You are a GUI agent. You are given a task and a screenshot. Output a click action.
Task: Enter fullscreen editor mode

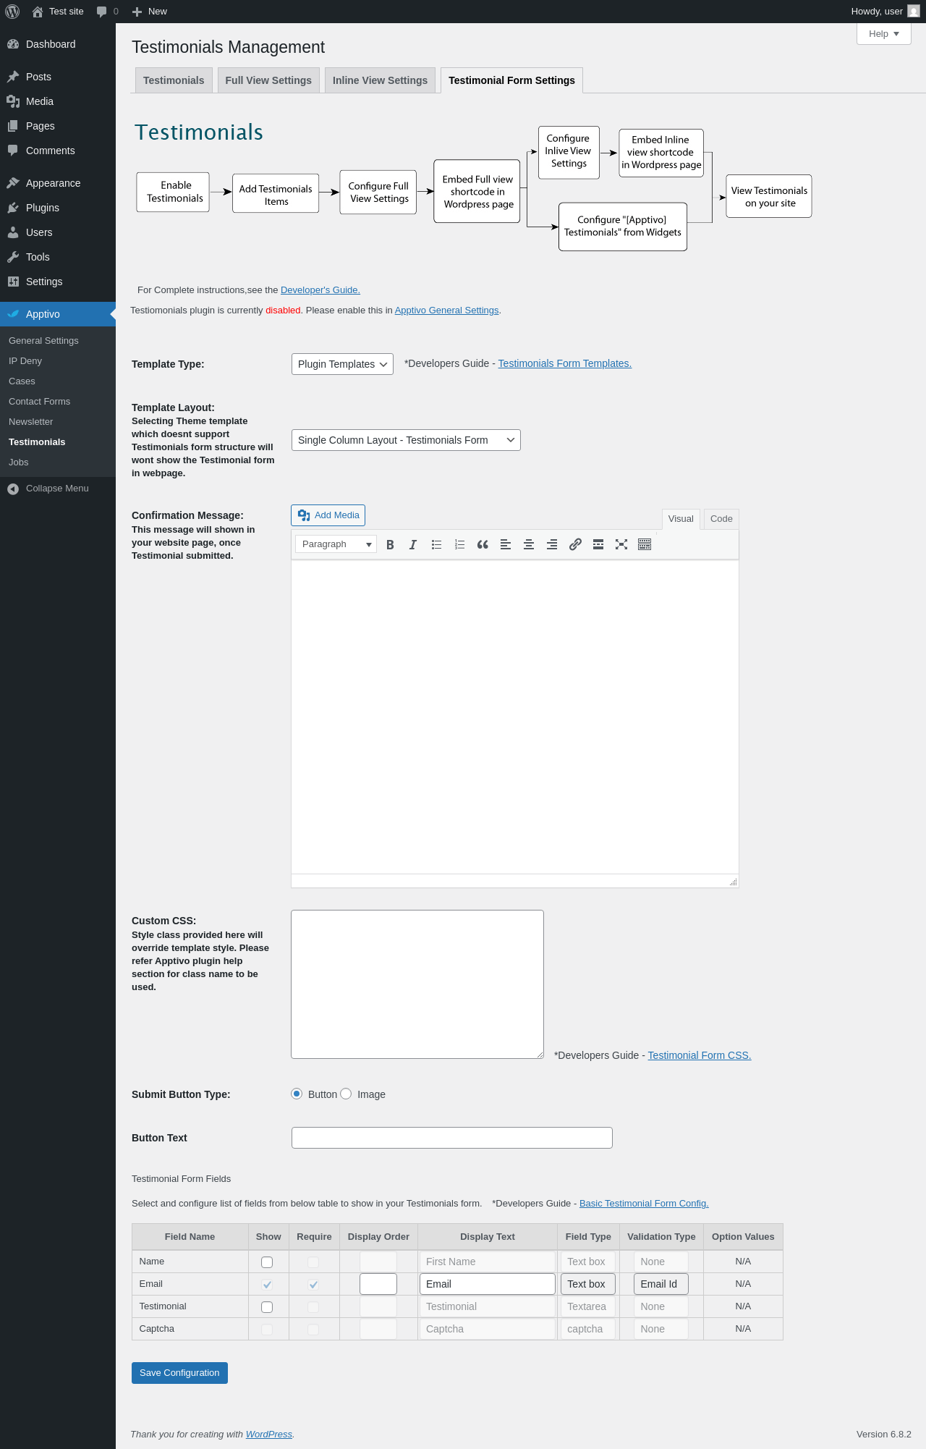[x=621, y=544]
